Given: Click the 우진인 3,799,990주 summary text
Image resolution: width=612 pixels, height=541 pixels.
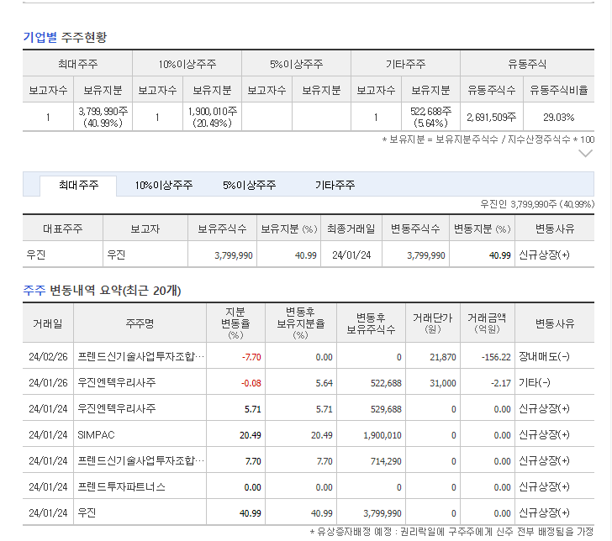Looking at the screenshot, I should (x=537, y=204).
